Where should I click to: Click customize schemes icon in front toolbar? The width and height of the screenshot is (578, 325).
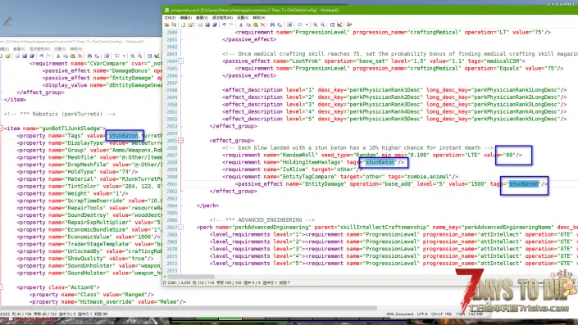[339, 25]
